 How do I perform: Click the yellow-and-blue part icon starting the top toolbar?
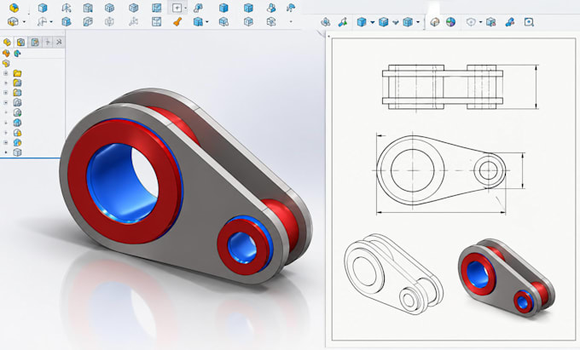click(14, 8)
